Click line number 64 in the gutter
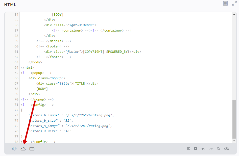239x156 pixels. pos(16,68)
